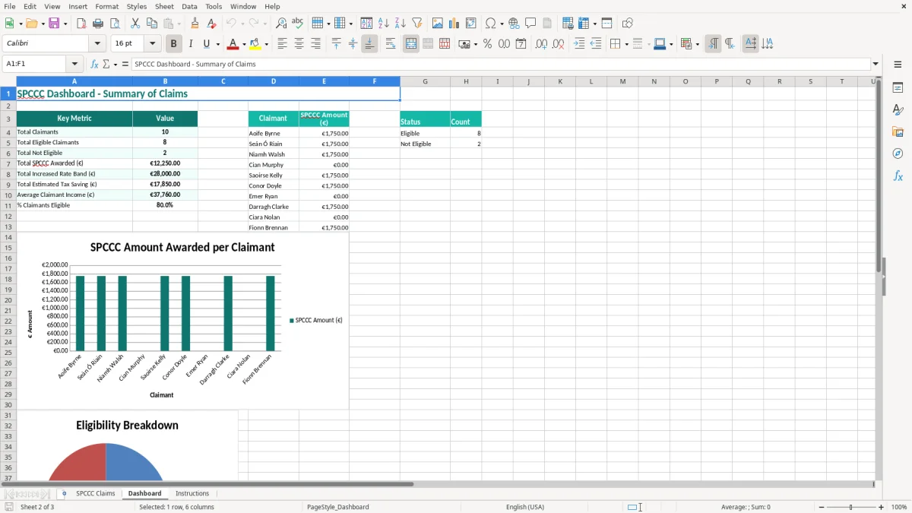Open Font Color dropdown arrow
Screen dimensions: 912x513
coord(244,44)
